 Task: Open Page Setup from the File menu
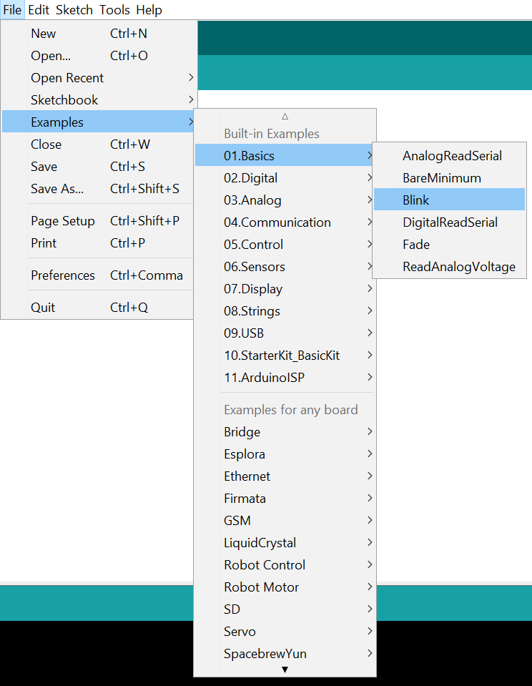coord(98,220)
